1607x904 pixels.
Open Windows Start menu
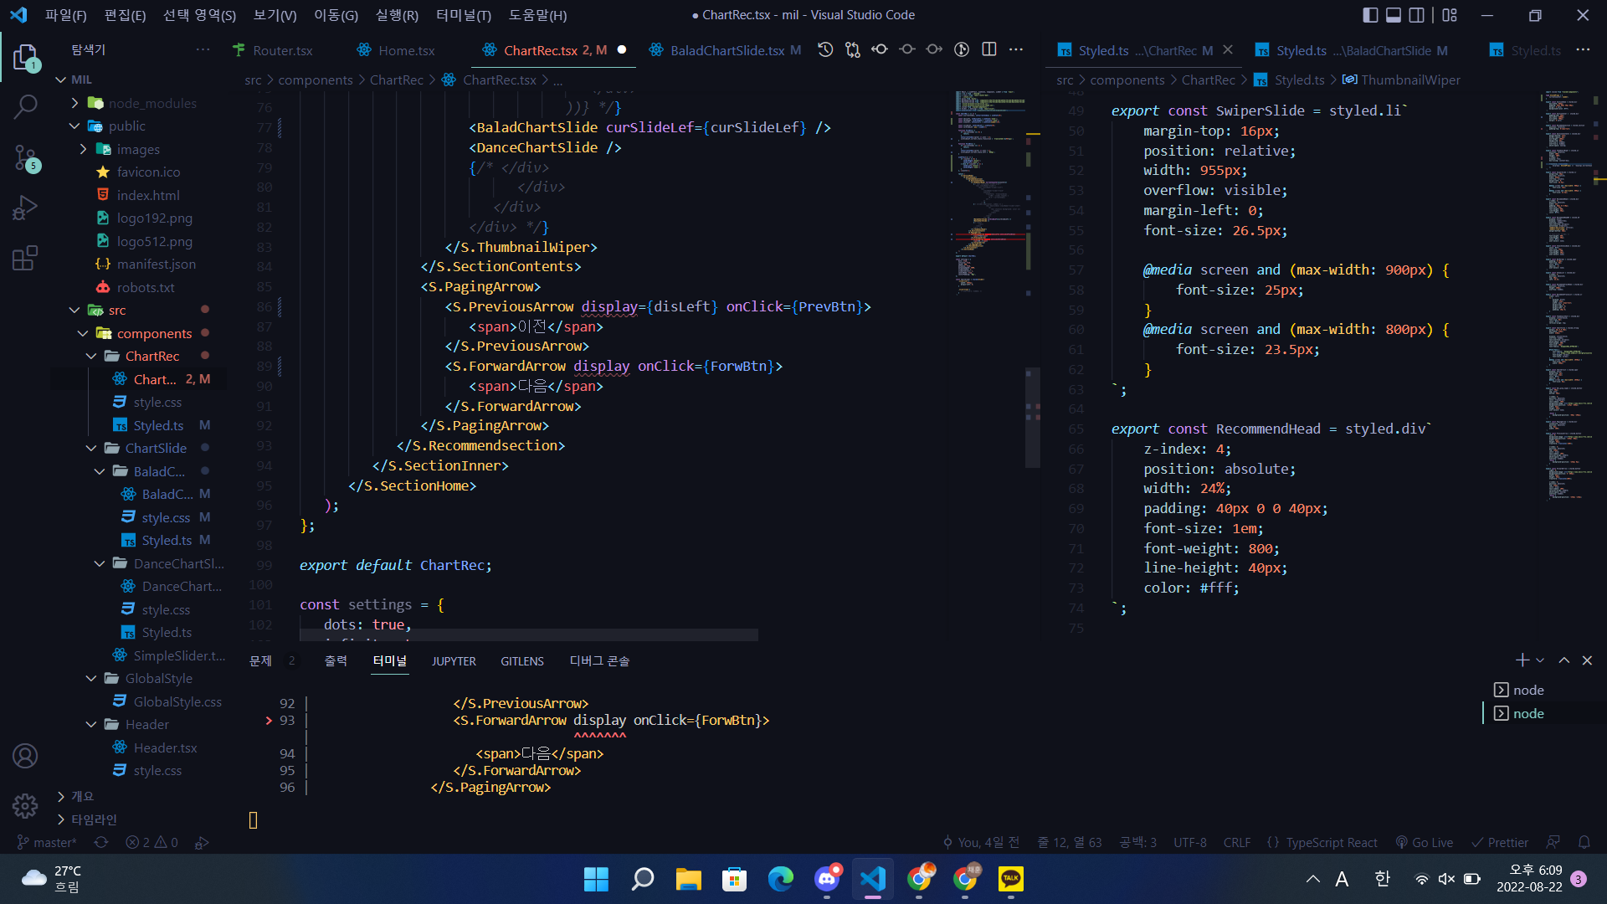point(596,879)
